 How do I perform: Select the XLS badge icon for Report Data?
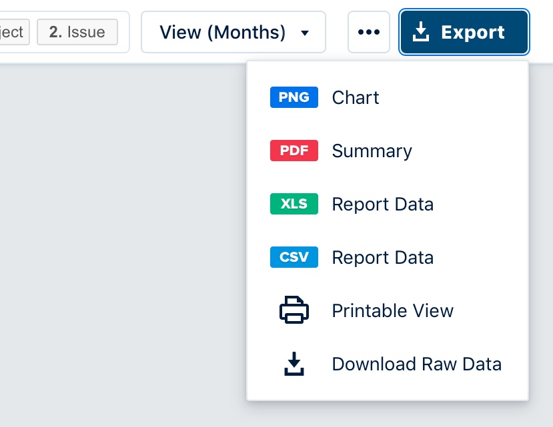[294, 204]
